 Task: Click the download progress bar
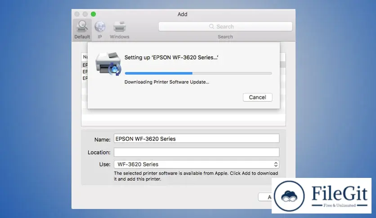tap(198, 73)
